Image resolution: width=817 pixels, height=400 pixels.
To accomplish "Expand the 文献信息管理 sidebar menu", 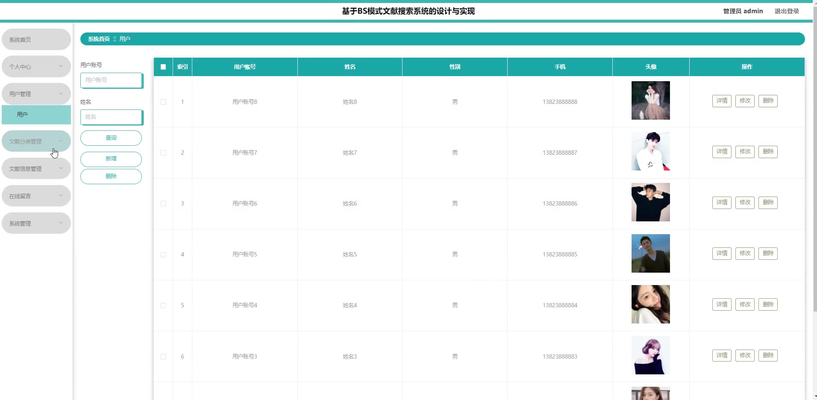I will (x=36, y=168).
